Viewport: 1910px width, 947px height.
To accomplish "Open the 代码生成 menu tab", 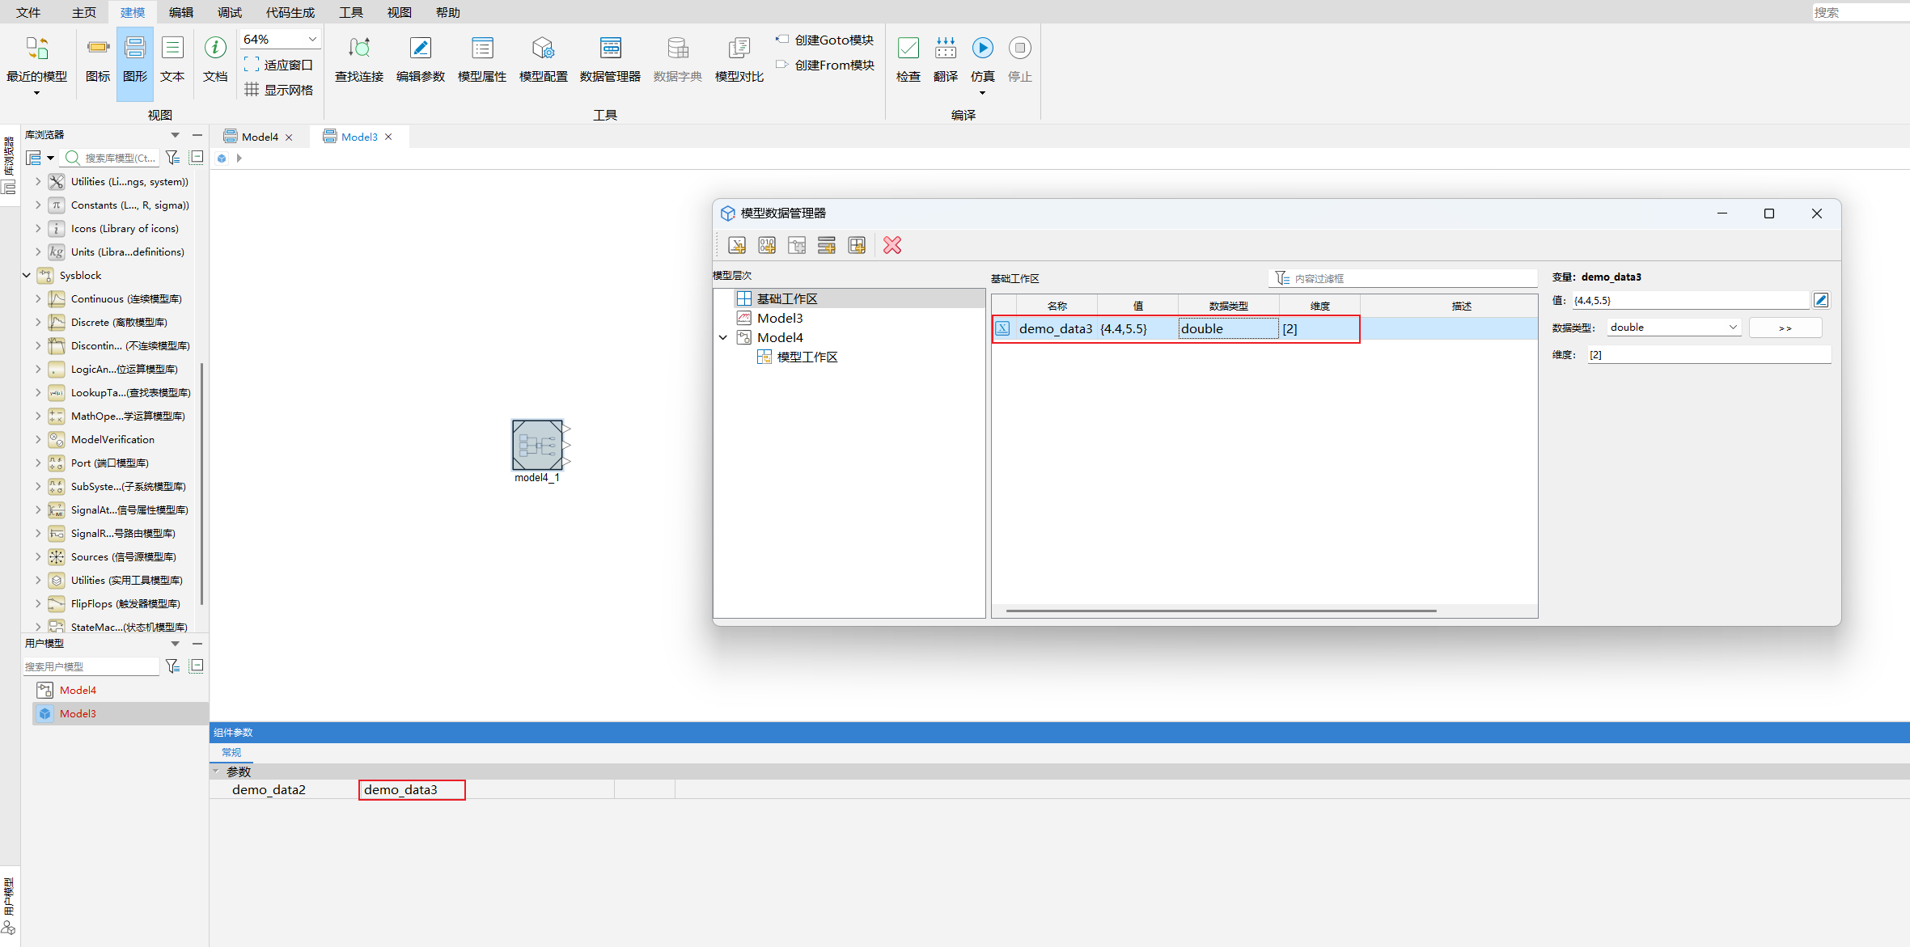I will (x=290, y=12).
